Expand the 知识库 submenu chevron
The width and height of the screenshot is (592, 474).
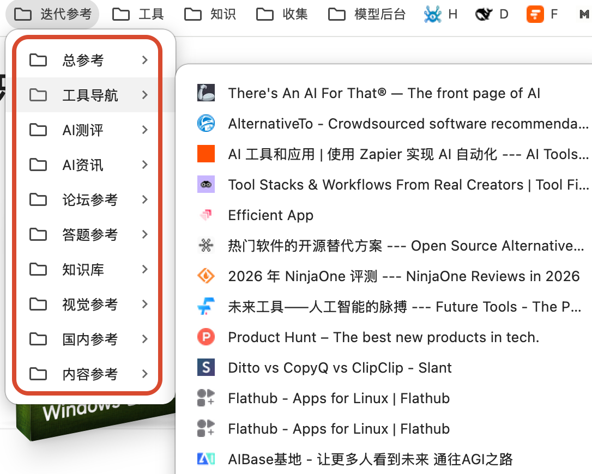tap(144, 269)
